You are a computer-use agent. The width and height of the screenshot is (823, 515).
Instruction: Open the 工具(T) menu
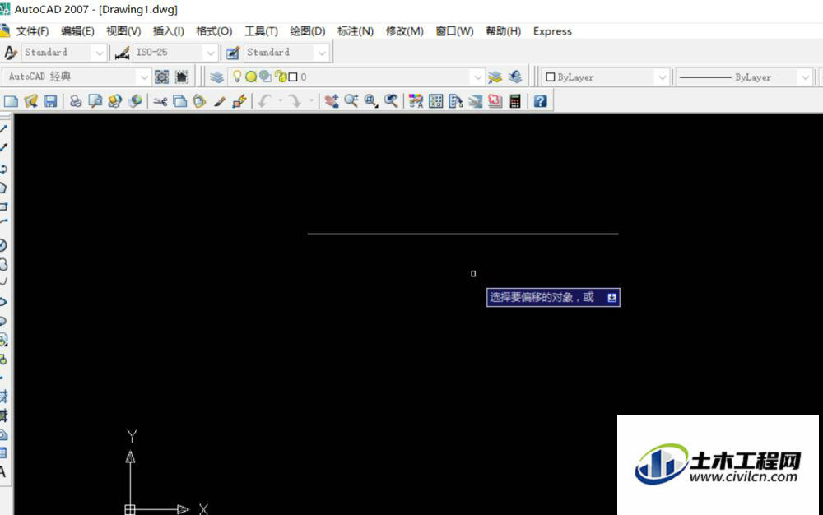[x=261, y=31]
